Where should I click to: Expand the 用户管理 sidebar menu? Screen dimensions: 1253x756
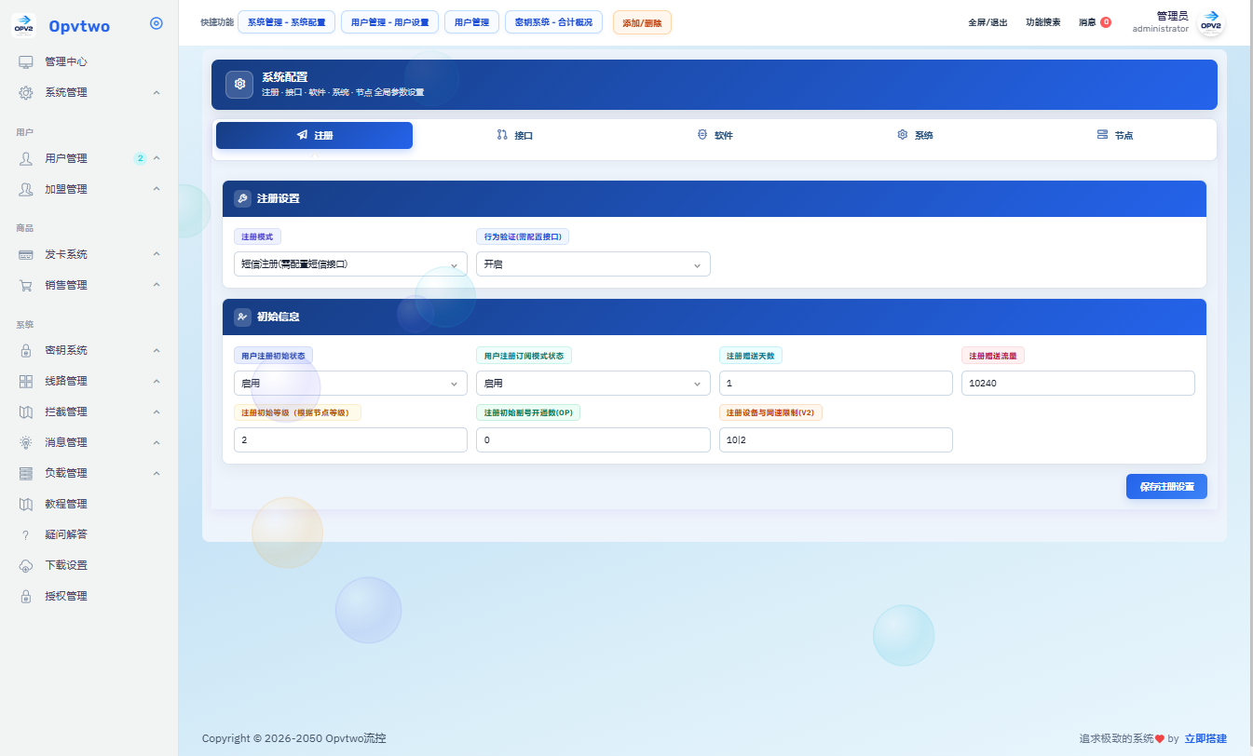pos(89,158)
